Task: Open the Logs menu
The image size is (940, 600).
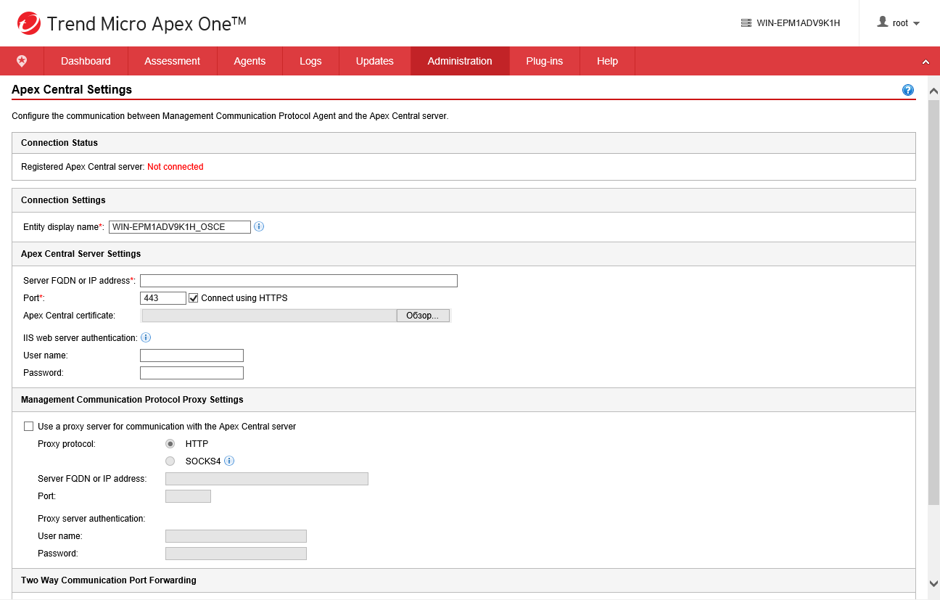Action: pyautogui.click(x=310, y=61)
